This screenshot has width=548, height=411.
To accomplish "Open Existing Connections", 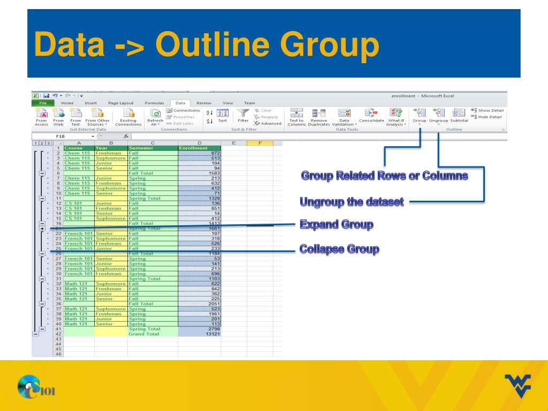I will 128,117.
